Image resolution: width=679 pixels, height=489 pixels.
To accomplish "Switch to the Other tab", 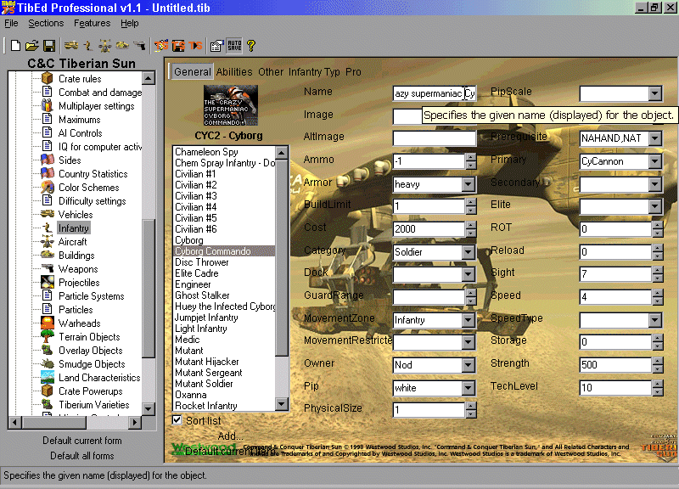I will coord(271,72).
